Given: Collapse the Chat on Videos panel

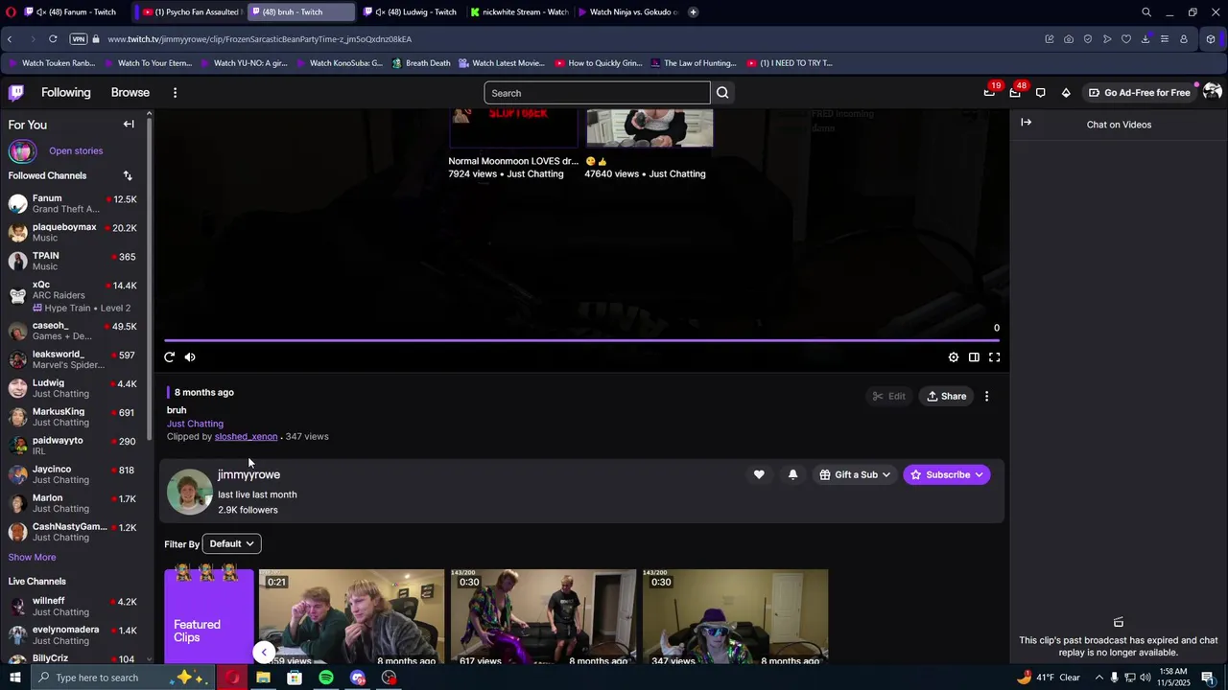Looking at the screenshot, I should coord(1026,123).
